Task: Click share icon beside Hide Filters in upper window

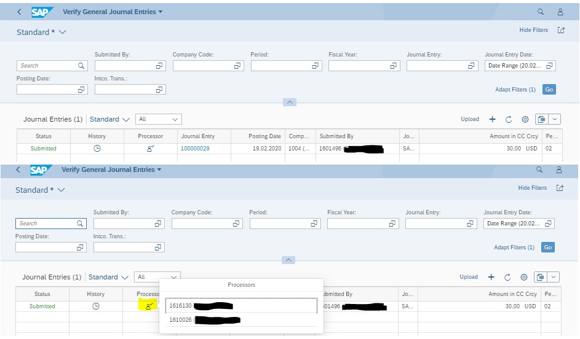Action: [561, 30]
